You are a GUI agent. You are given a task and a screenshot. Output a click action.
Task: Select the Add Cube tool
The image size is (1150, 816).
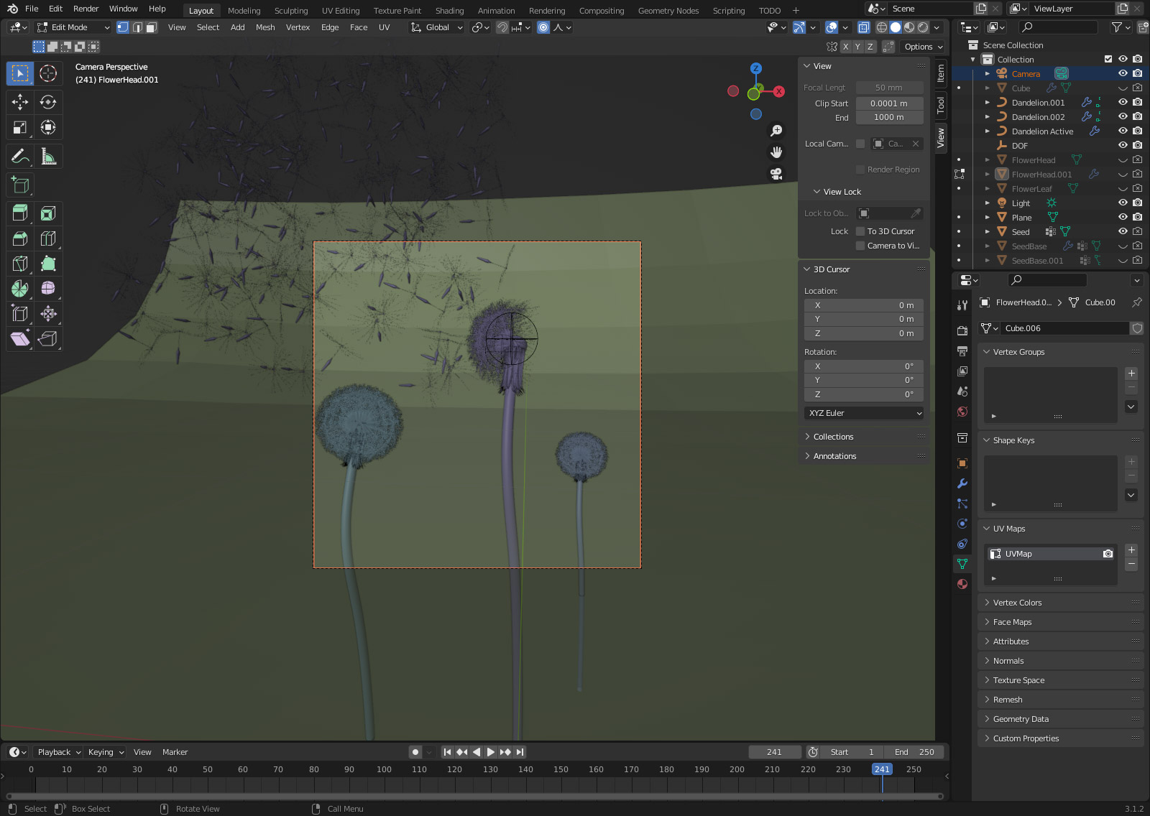(20, 185)
